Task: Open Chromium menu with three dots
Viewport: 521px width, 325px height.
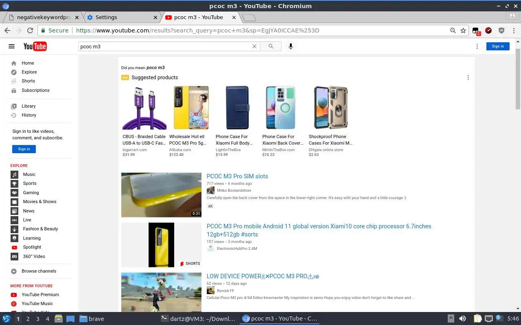Action: coord(513,30)
